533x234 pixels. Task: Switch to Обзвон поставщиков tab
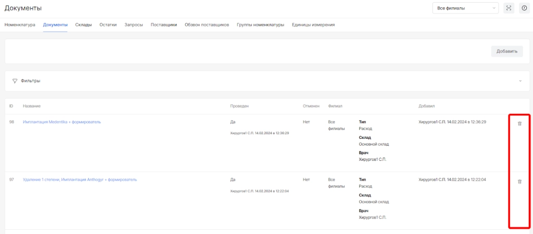[207, 24]
